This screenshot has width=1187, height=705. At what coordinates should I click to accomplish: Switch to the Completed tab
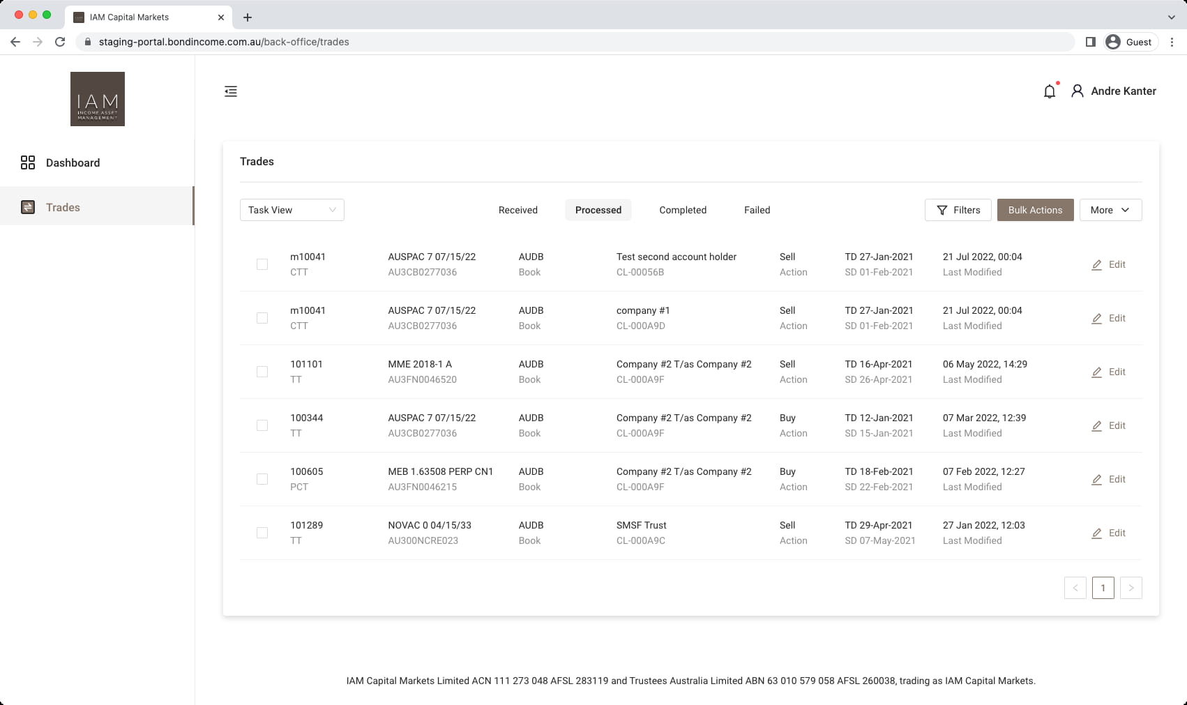click(x=682, y=210)
